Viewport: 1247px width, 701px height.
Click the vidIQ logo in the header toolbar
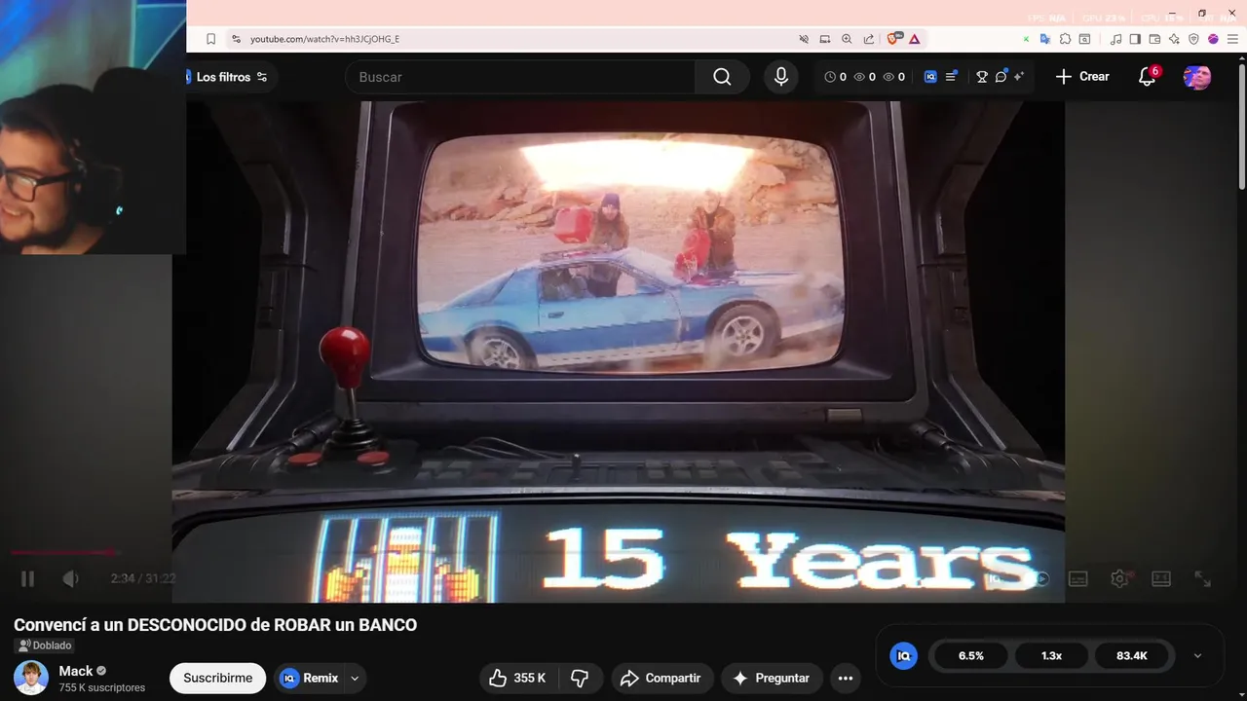930,77
